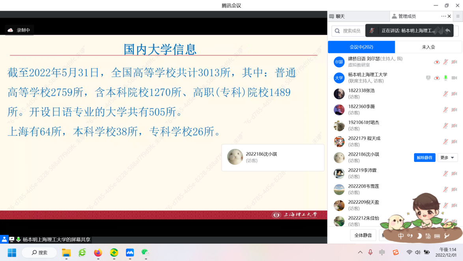This screenshot has width=463, height=261.
Task: Click the reply arrow on the speaking notification
Action: coord(448,31)
